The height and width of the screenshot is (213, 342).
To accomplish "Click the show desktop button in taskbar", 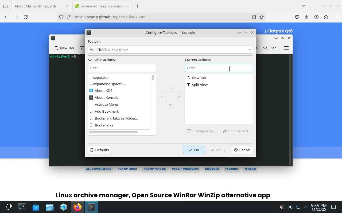I will pos(333,207).
